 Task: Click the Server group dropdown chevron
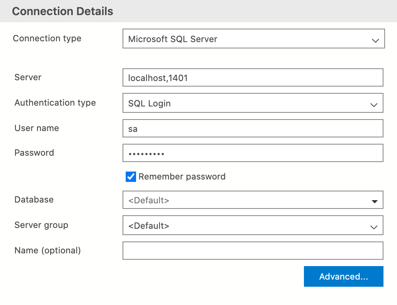click(374, 226)
